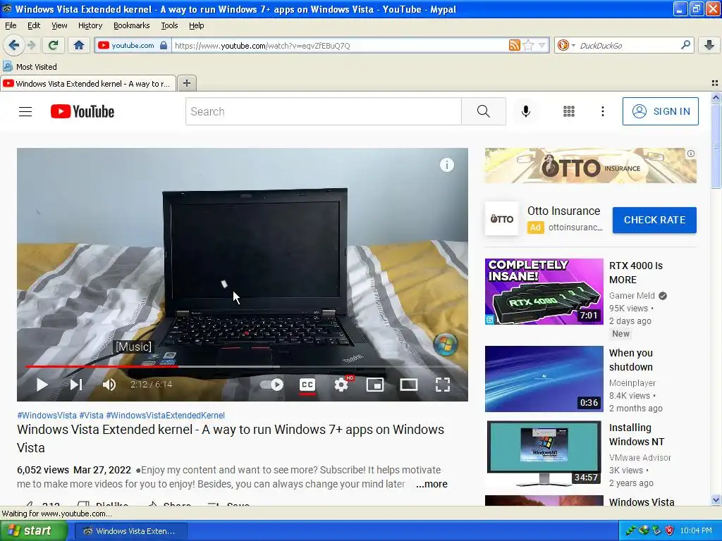Click the #Vista hashtag link
Screen dimensions: 722x541
point(91,415)
